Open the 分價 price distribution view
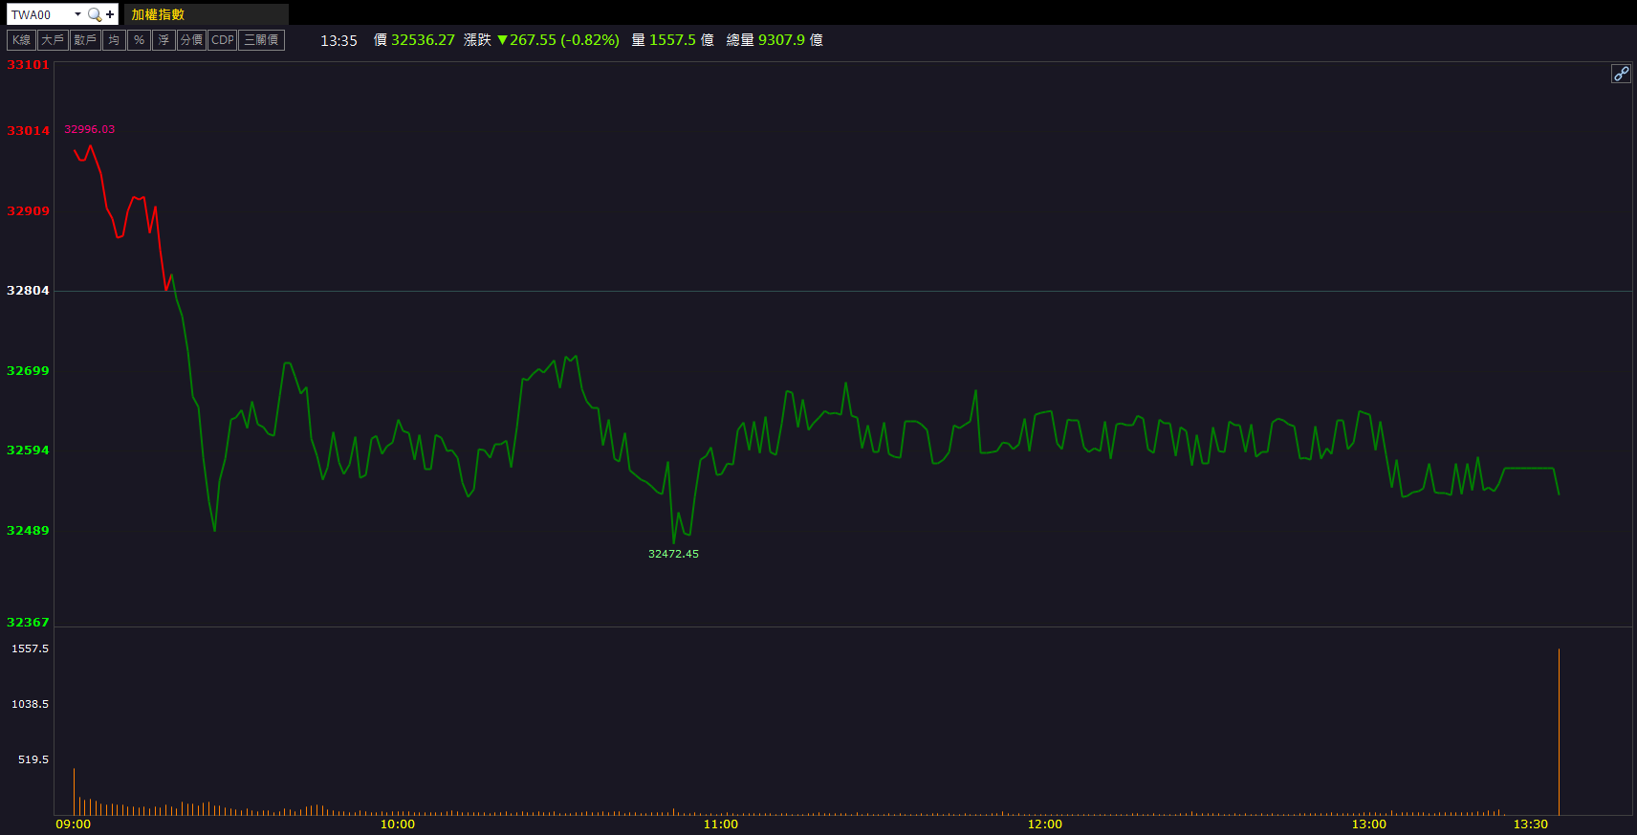 [191, 40]
